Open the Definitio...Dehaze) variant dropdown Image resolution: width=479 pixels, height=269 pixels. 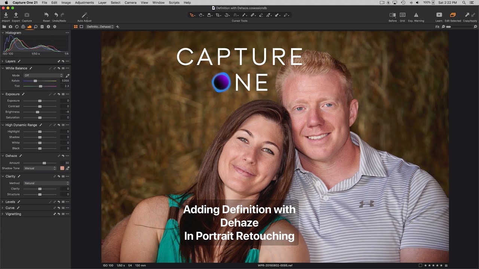pos(100,27)
